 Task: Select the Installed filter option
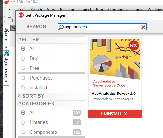click(51, 88)
